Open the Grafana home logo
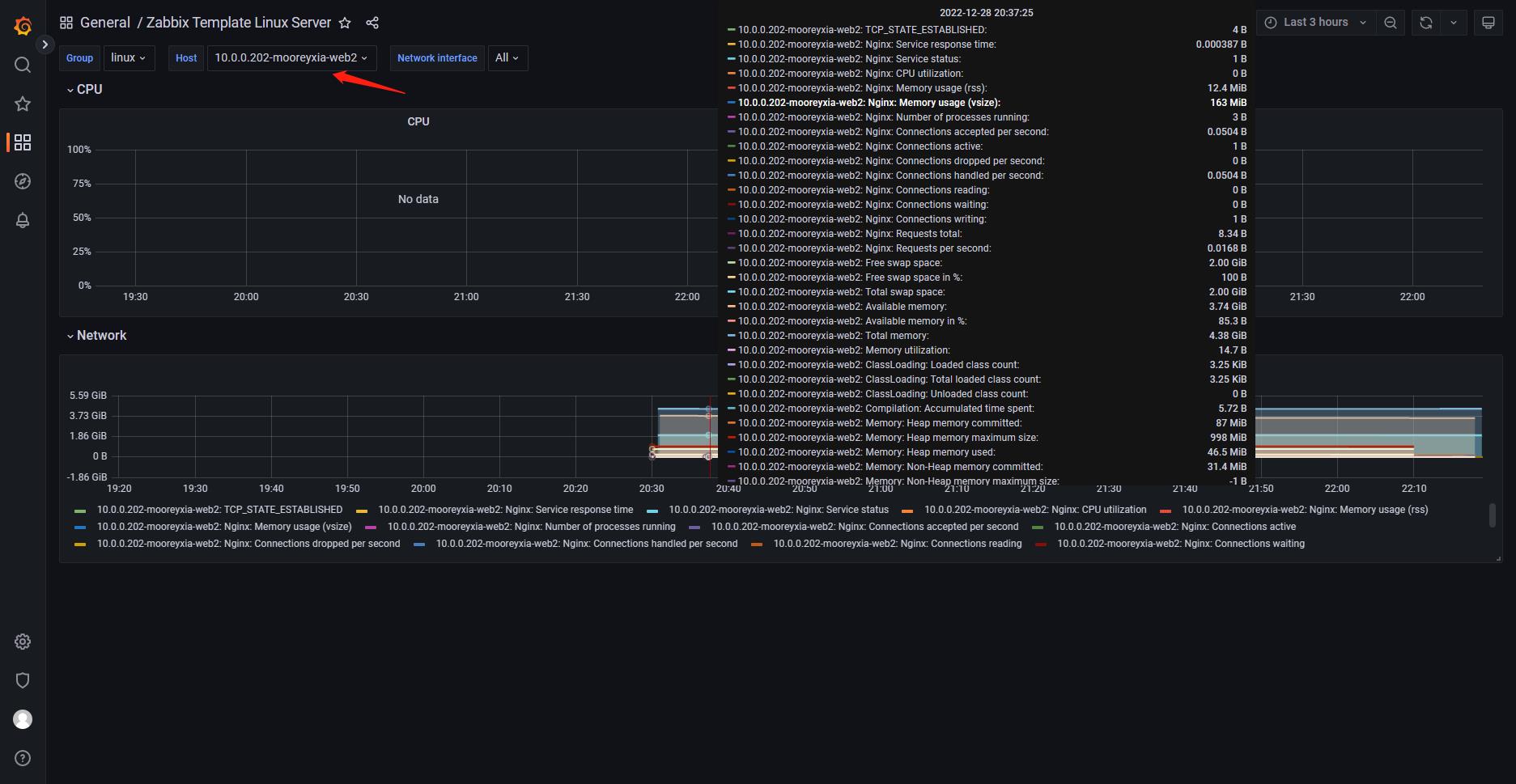 tap(23, 26)
